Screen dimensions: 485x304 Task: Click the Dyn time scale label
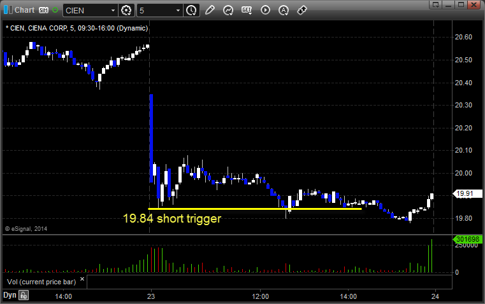(10, 295)
